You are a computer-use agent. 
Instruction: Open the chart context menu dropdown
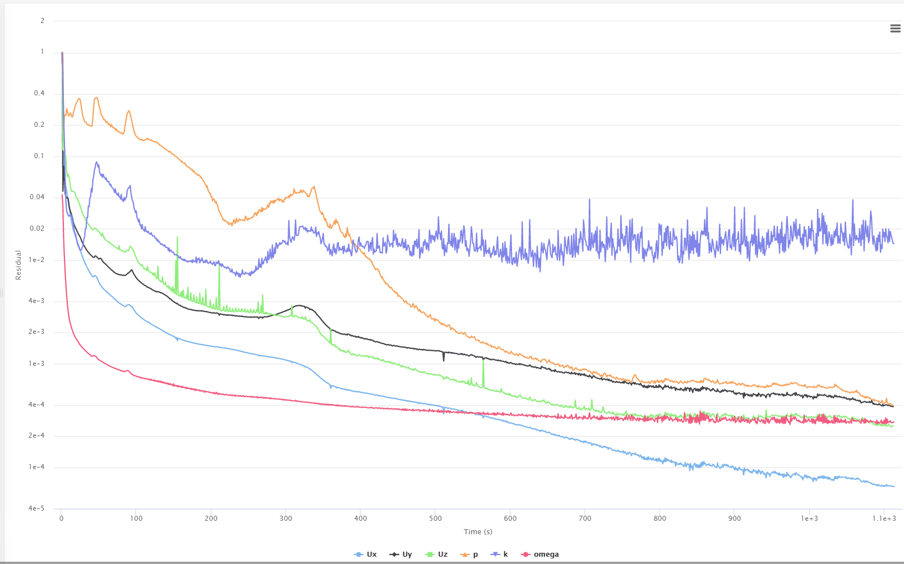[894, 28]
